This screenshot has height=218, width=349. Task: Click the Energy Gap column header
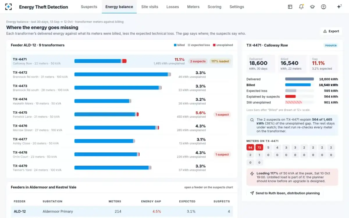(x=151, y=201)
